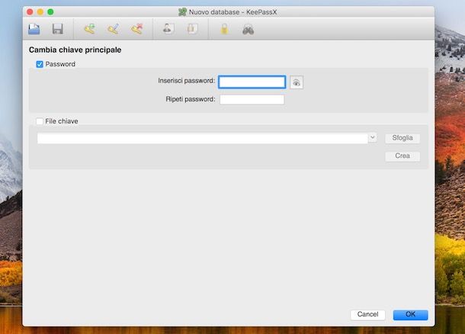Lock databases padlock icon
465x334 pixels.
[224, 29]
